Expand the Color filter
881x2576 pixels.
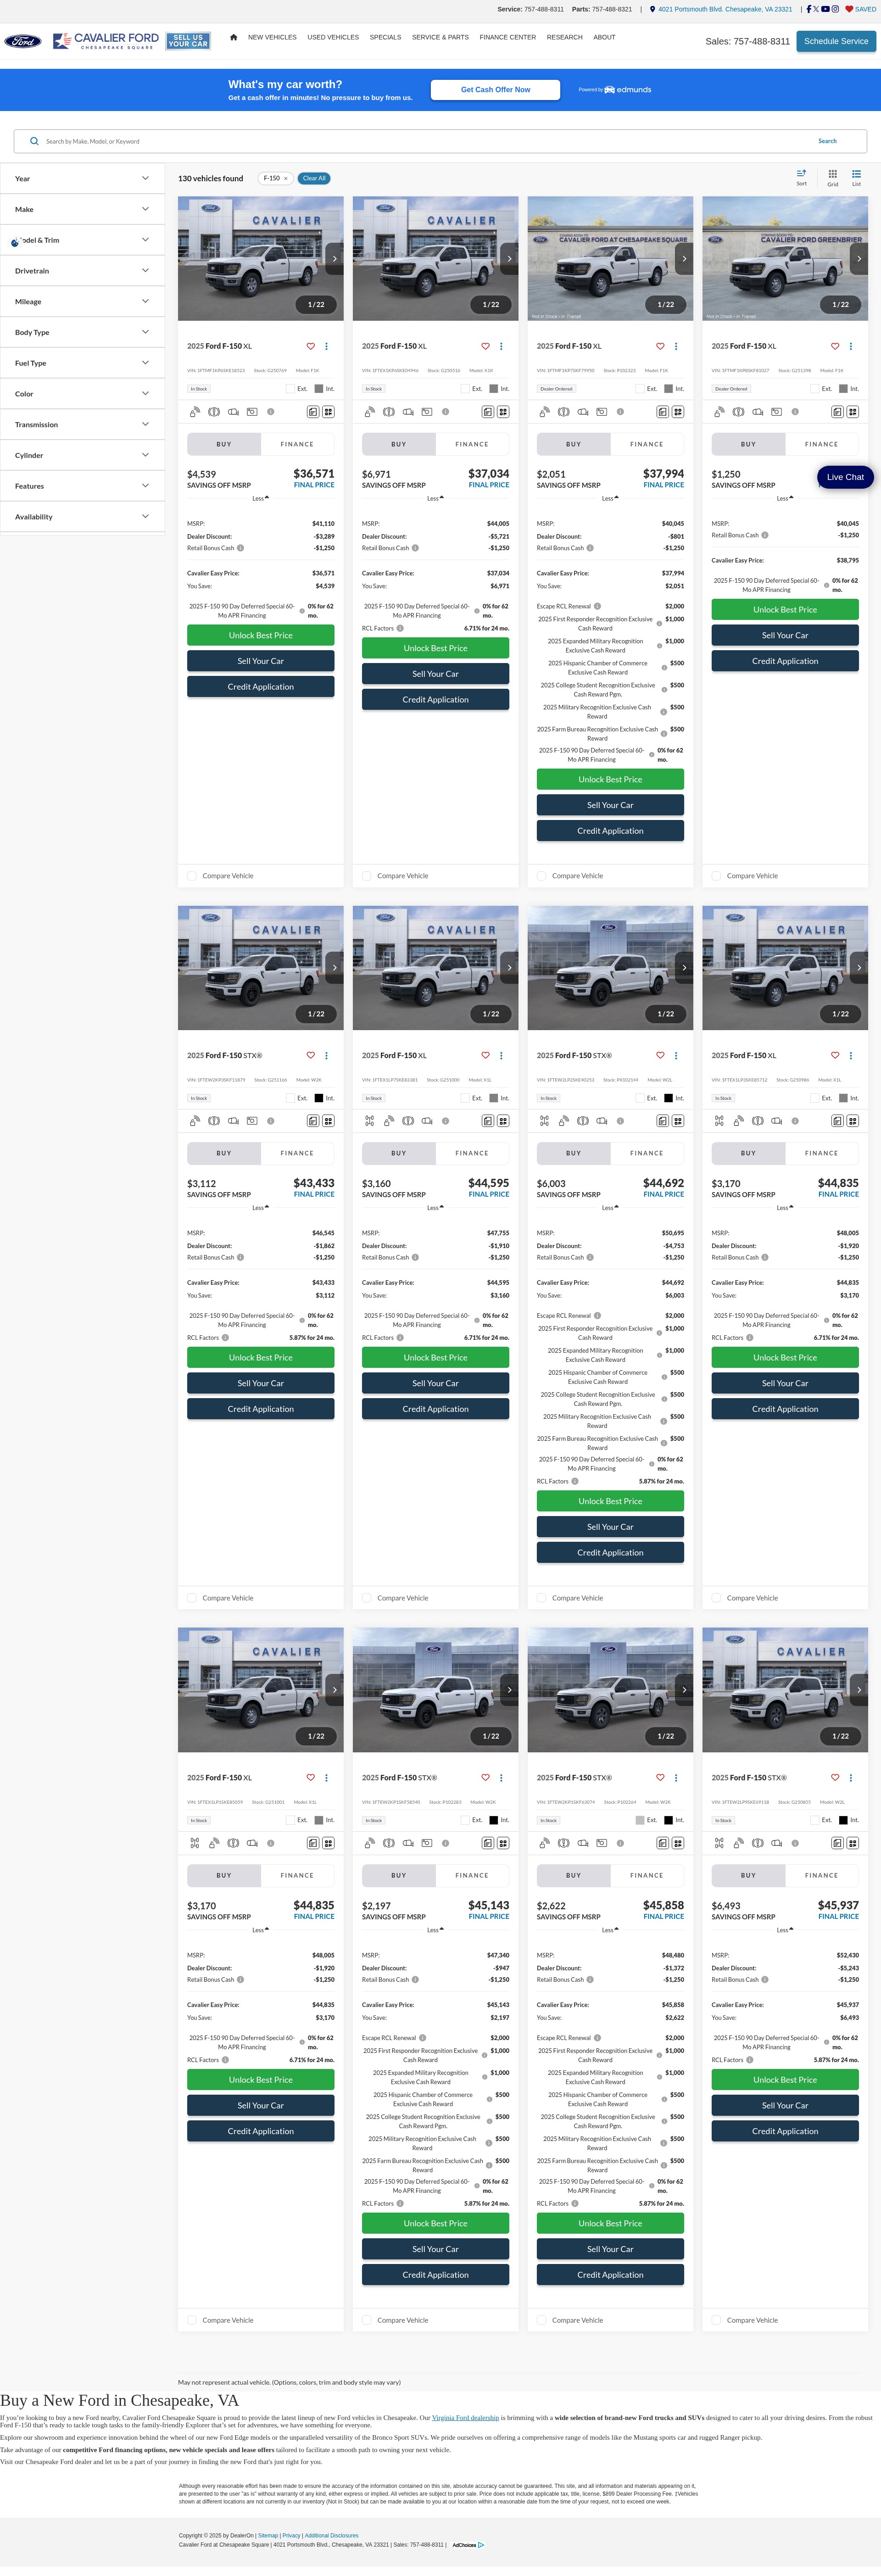point(82,394)
